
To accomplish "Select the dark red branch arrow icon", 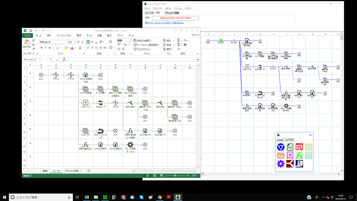I will point(290,164).
